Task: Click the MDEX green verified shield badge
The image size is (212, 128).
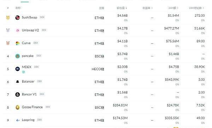Action: click(x=24, y=72)
